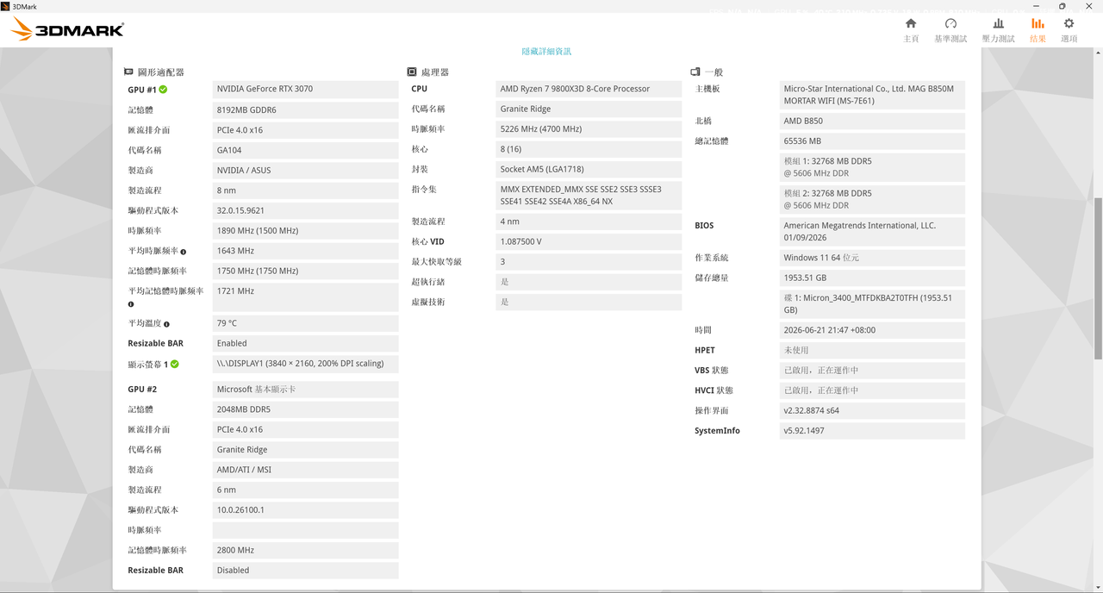The width and height of the screenshot is (1103, 593).
Task: Switch to the 主頁 tab
Action: [911, 28]
